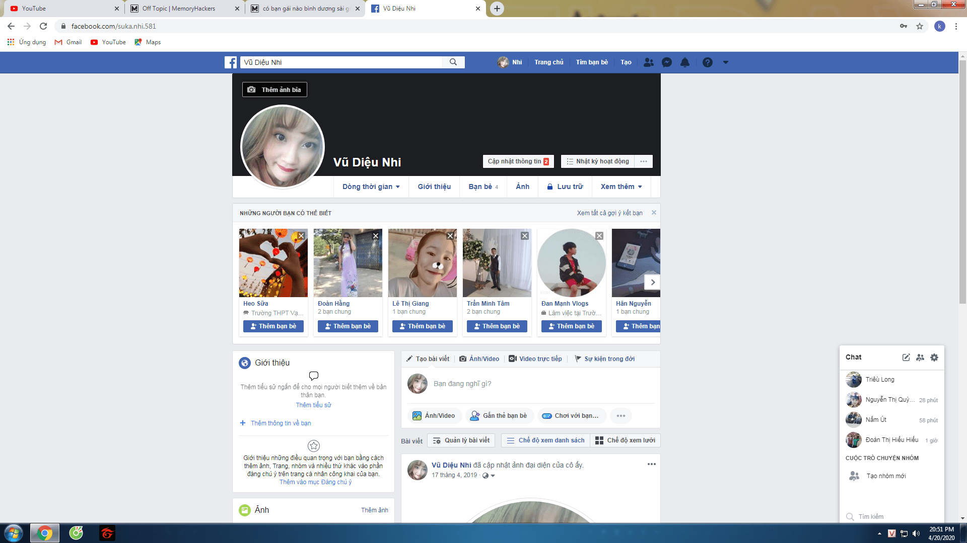Viewport: 967px width, 543px height.
Task: Add Heo Sữa as friend
Action: pyautogui.click(x=273, y=326)
